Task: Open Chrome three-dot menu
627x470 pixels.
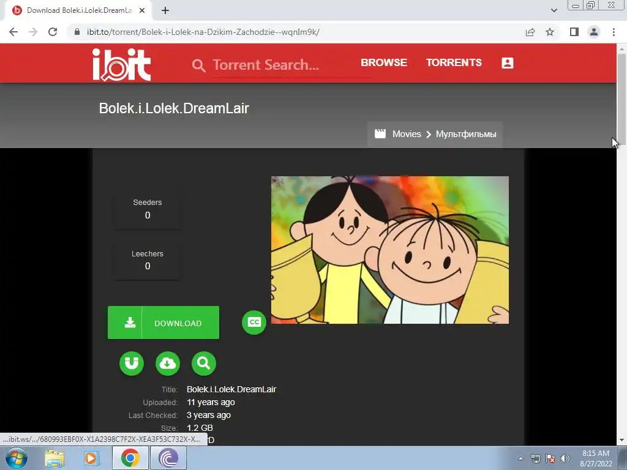Action: (614, 32)
